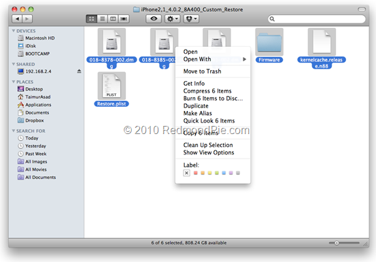Select the 018-8378-002.dmg file icon
Viewport: 376px width, 262px height.
[112, 42]
